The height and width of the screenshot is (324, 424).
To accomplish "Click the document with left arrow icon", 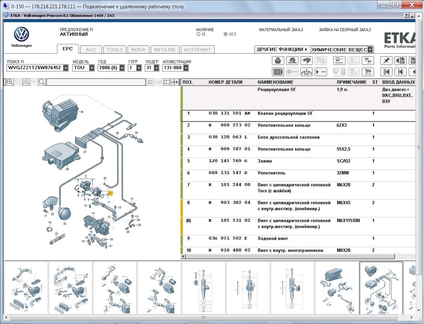I will [400, 61].
